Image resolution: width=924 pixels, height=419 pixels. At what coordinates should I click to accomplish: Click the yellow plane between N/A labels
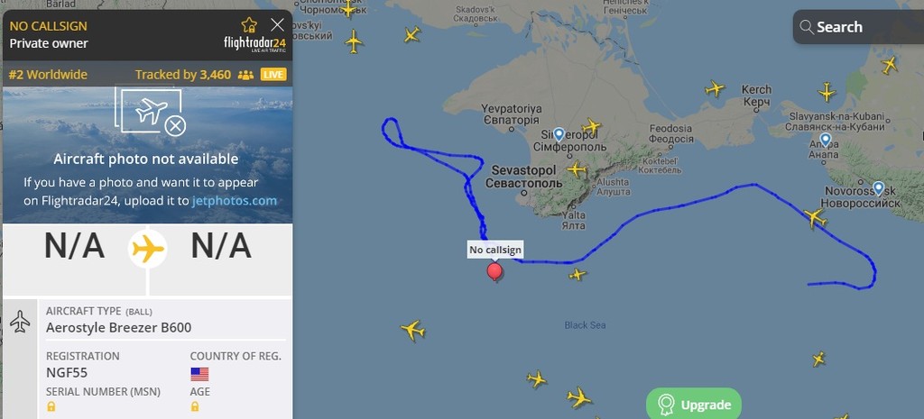click(x=147, y=250)
